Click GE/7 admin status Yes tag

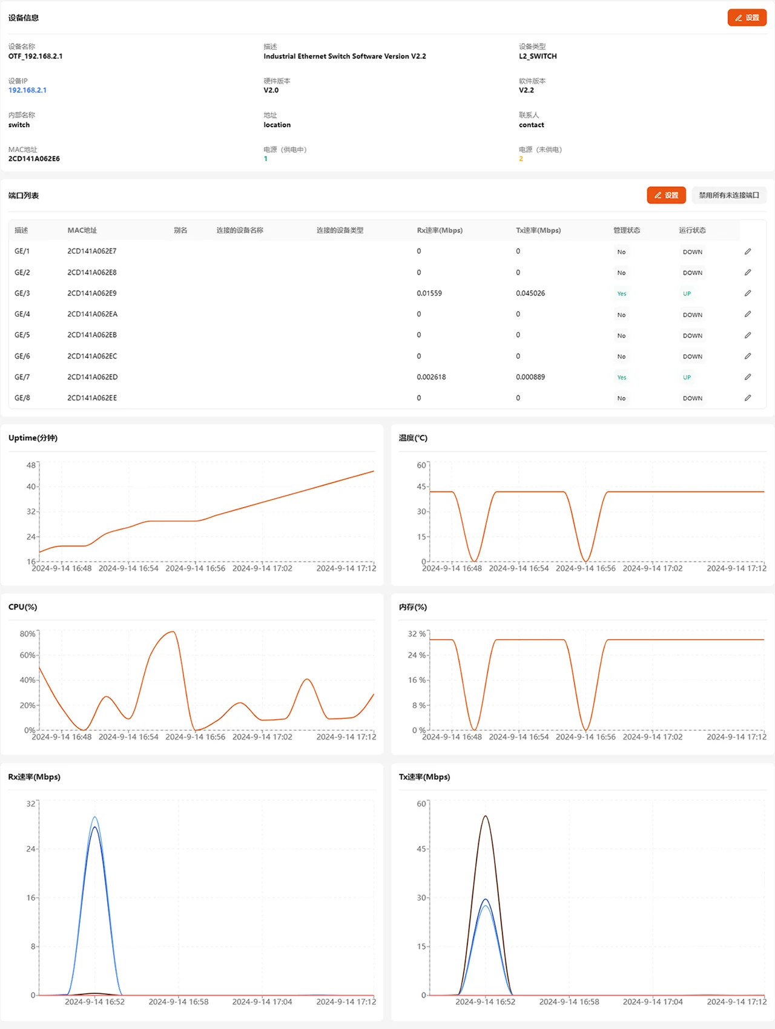pos(622,377)
